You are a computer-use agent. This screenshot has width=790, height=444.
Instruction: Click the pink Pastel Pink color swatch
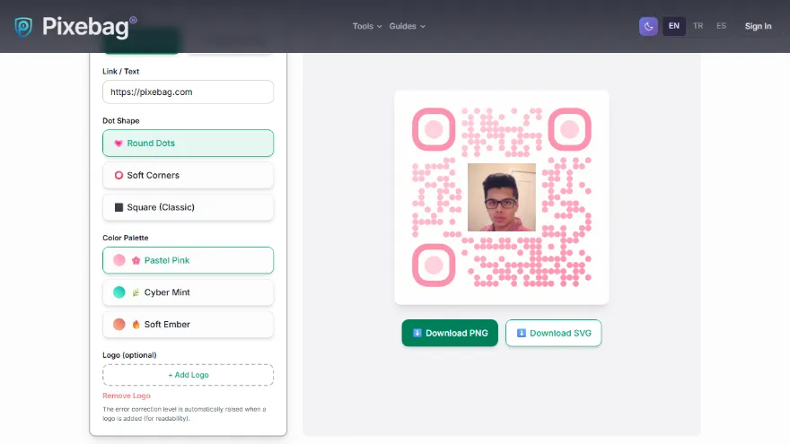point(118,260)
